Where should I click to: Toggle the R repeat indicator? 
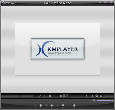[64, 96]
